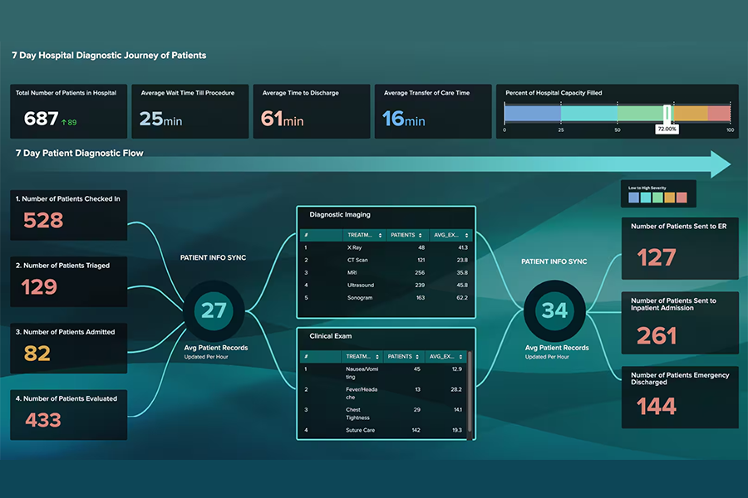Click the blue swatch in severity legend
Viewport: 748px width, 498px height.
click(x=634, y=198)
